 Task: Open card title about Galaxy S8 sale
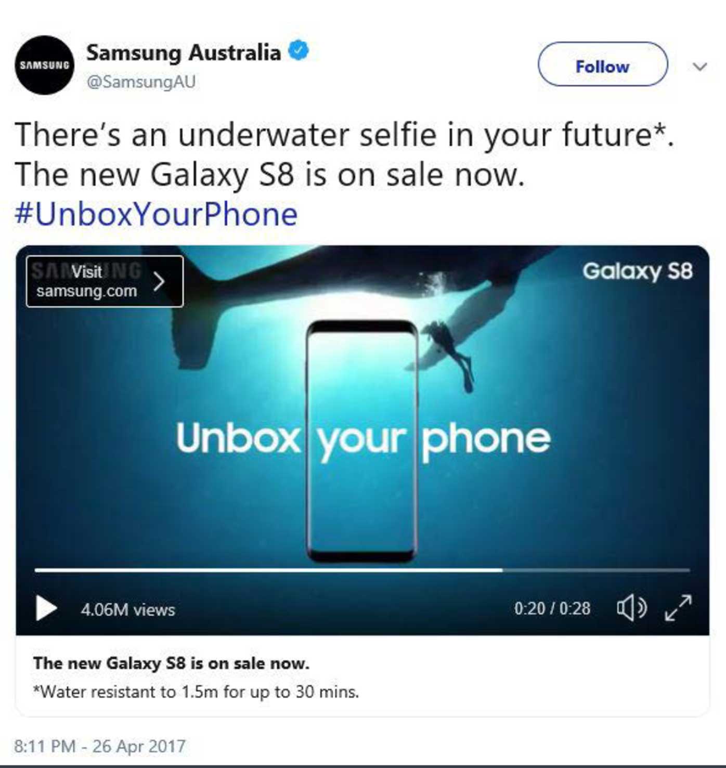pos(171,663)
